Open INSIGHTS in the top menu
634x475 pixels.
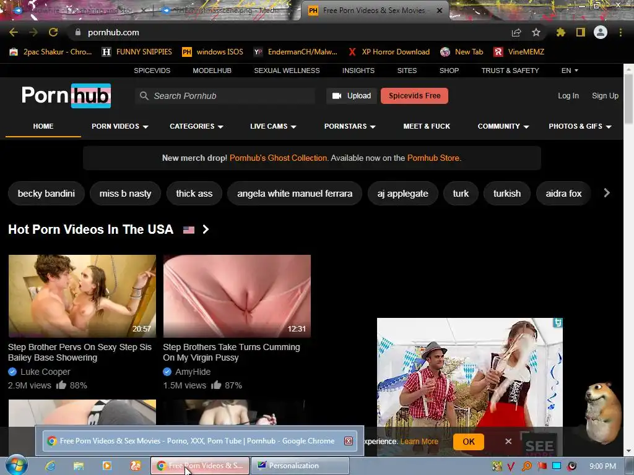click(x=358, y=71)
